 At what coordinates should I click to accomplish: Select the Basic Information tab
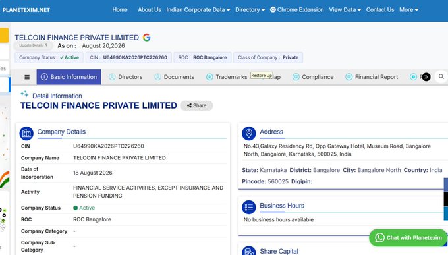pyautogui.click(x=69, y=77)
